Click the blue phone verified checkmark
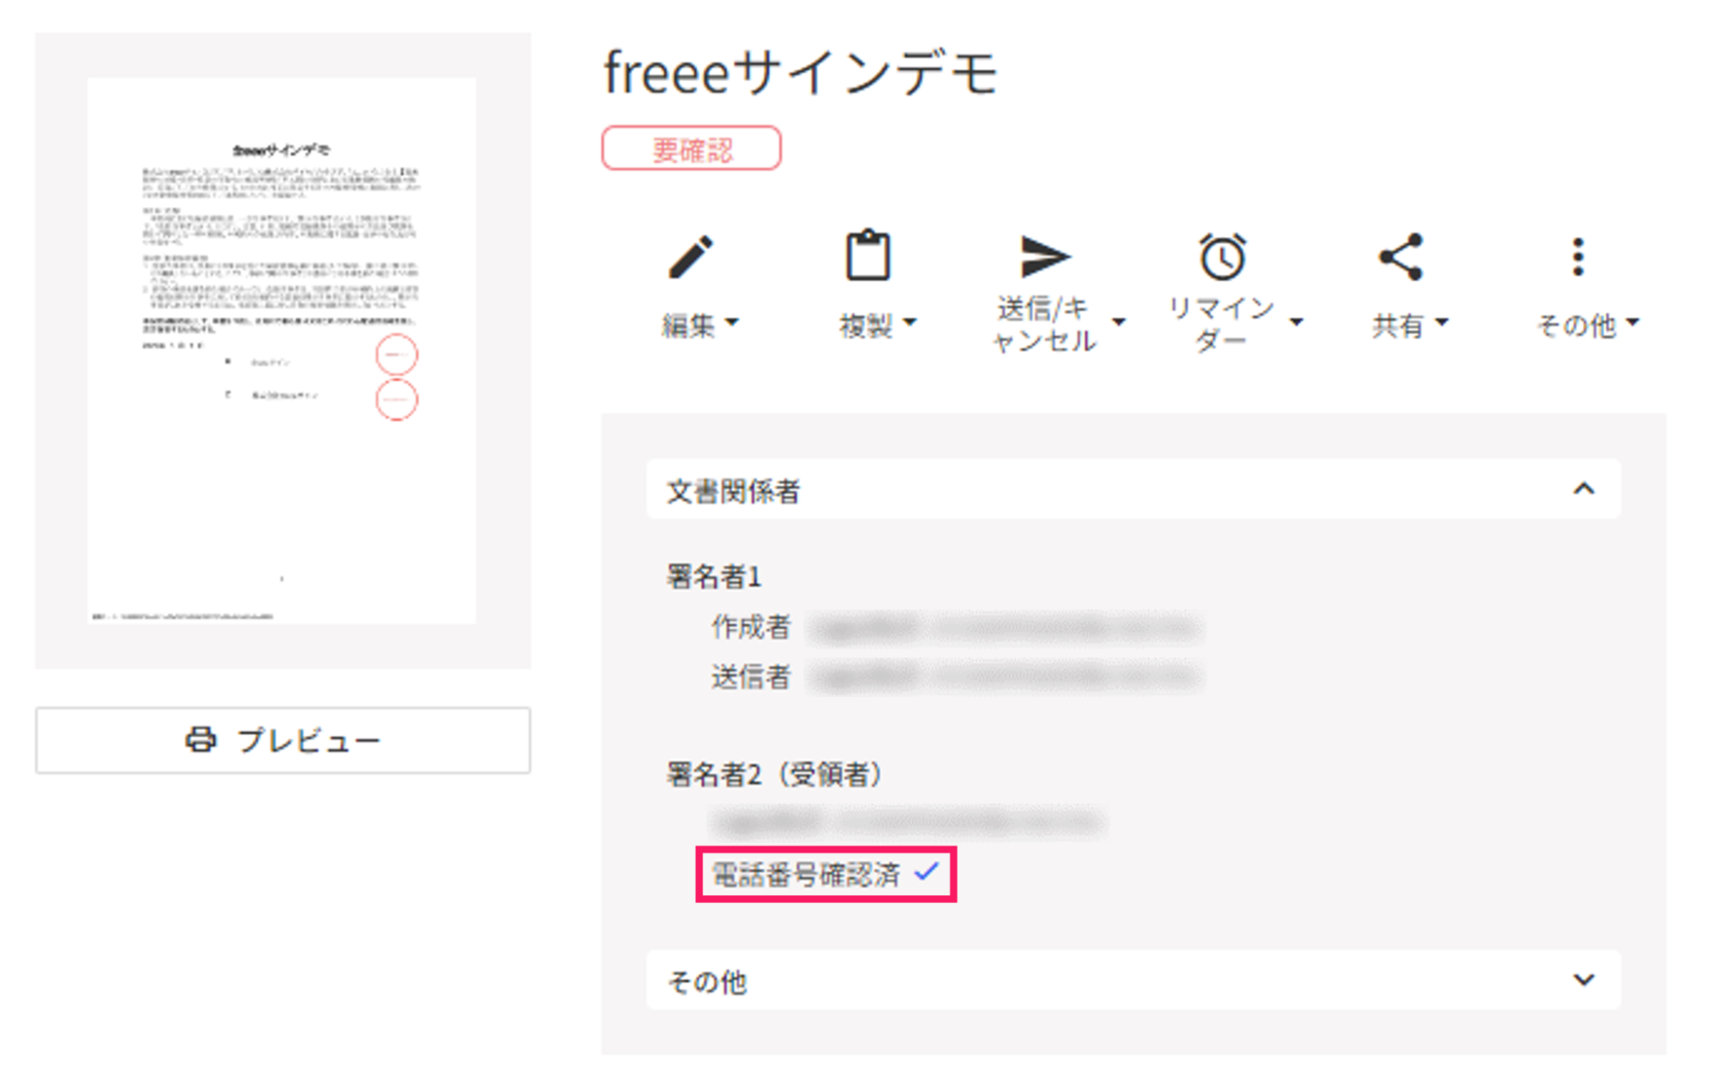The height and width of the screenshot is (1085, 1709). point(927,872)
